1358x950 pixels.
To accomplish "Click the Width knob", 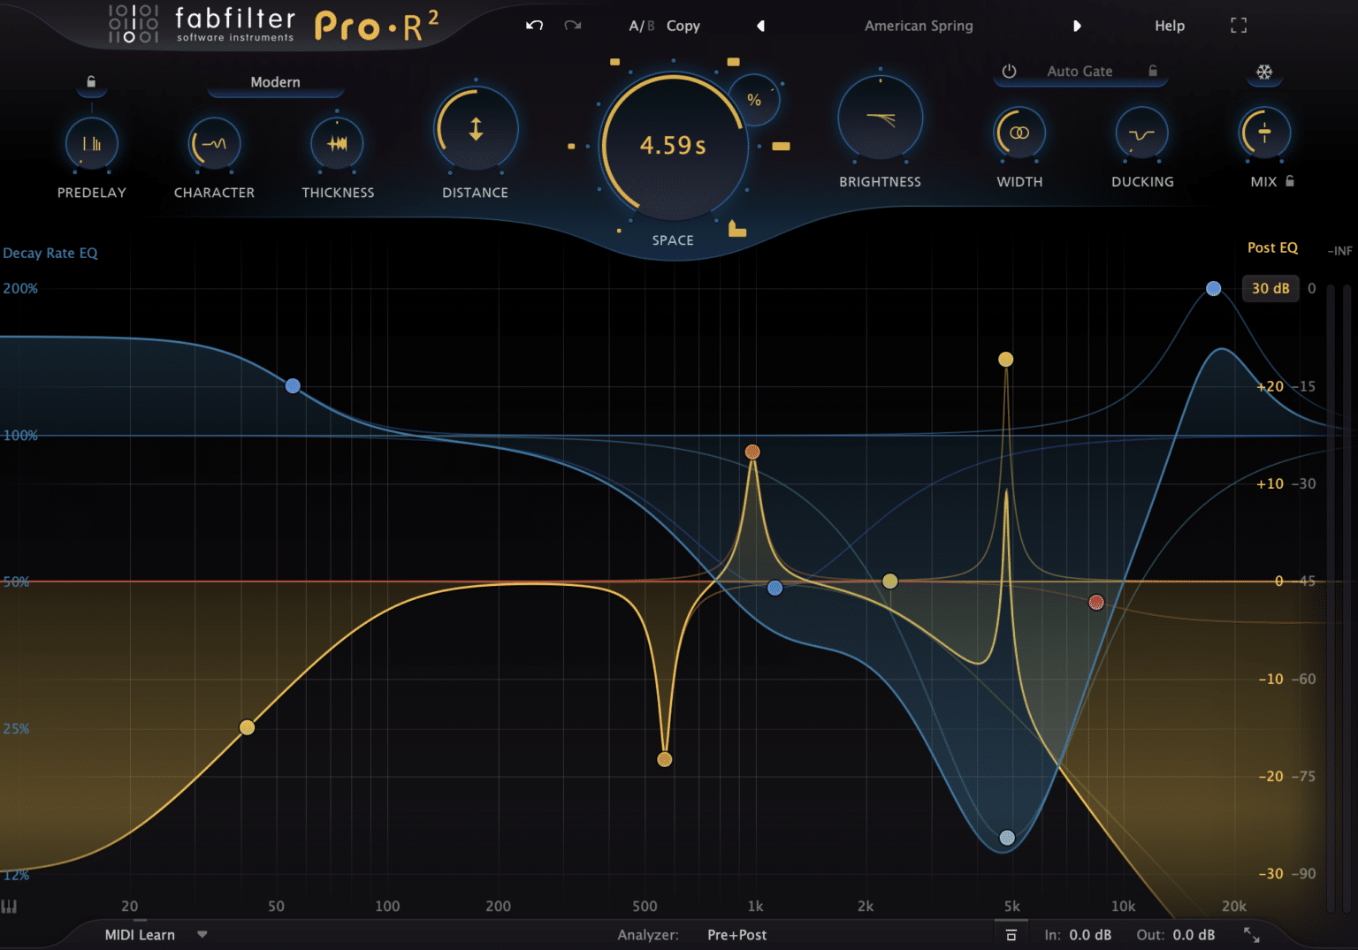I will 1018,132.
